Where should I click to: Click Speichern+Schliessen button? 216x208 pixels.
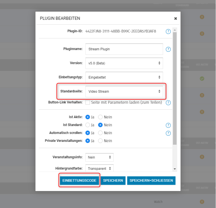coord(151,181)
